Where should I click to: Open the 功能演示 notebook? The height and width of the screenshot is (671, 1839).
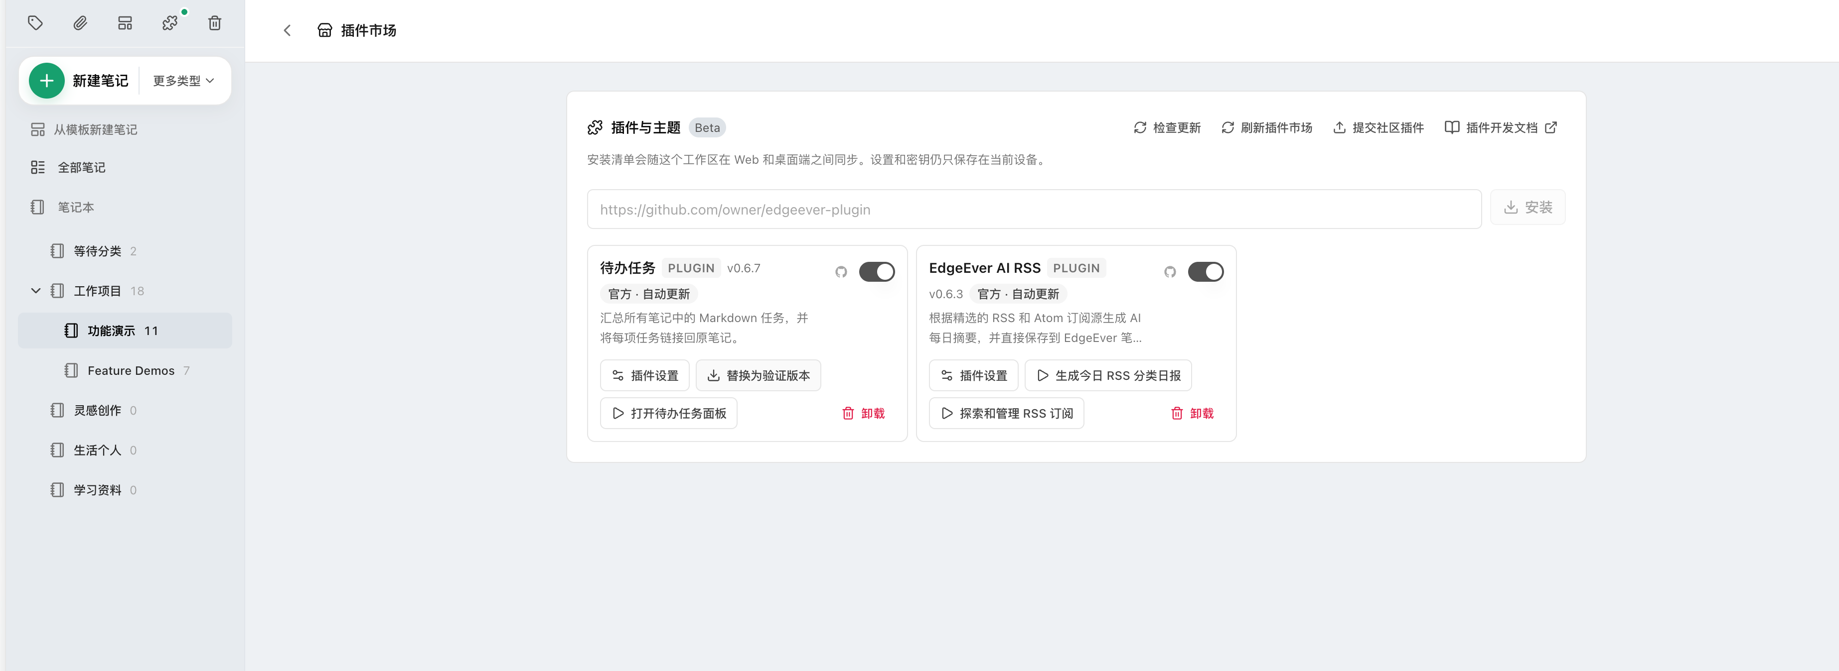125,331
